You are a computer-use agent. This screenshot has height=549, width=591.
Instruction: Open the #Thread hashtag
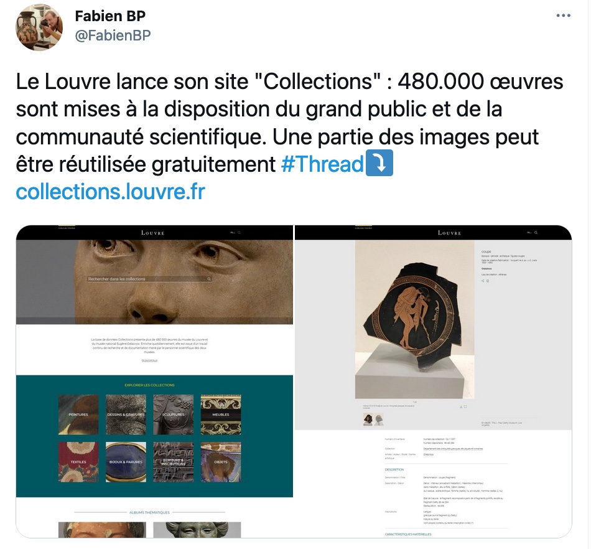pos(322,164)
